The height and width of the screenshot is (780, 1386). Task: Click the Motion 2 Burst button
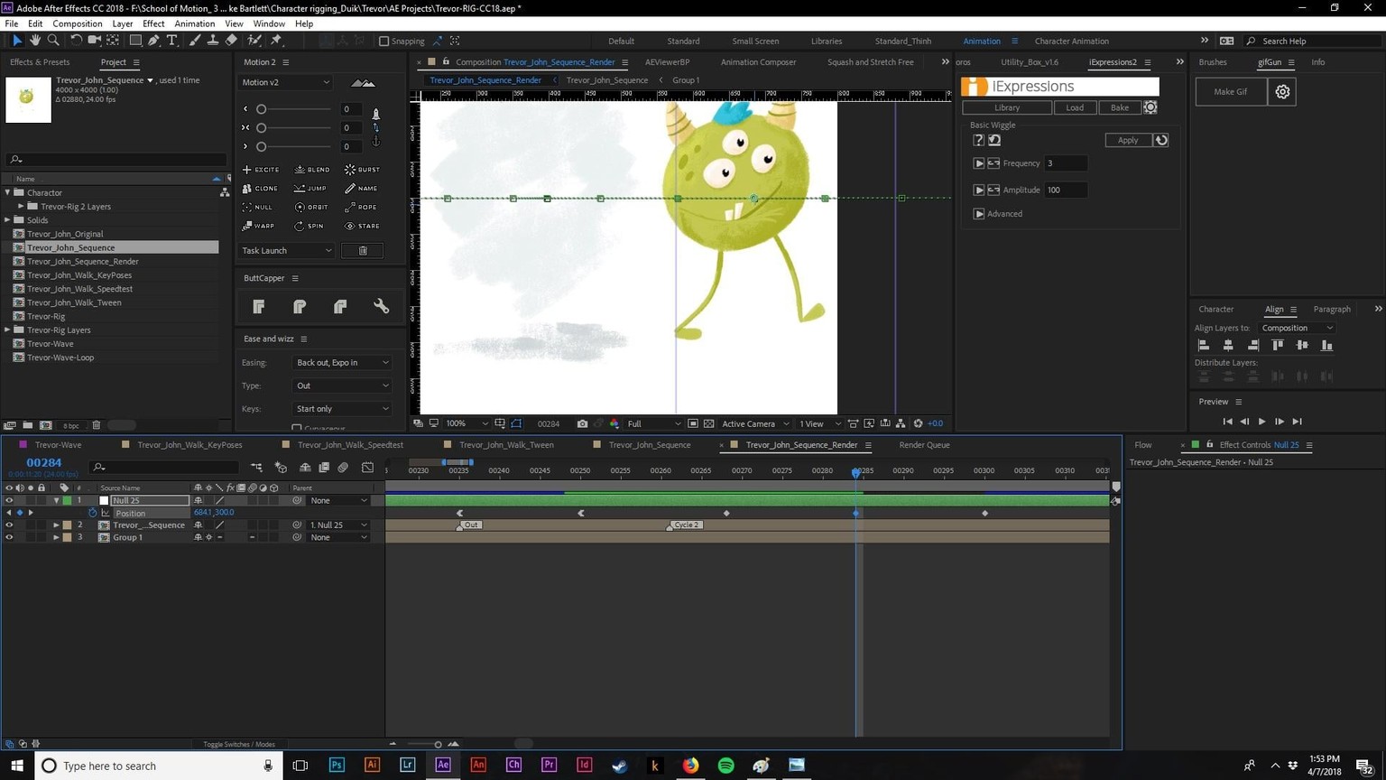pos(363,170)
